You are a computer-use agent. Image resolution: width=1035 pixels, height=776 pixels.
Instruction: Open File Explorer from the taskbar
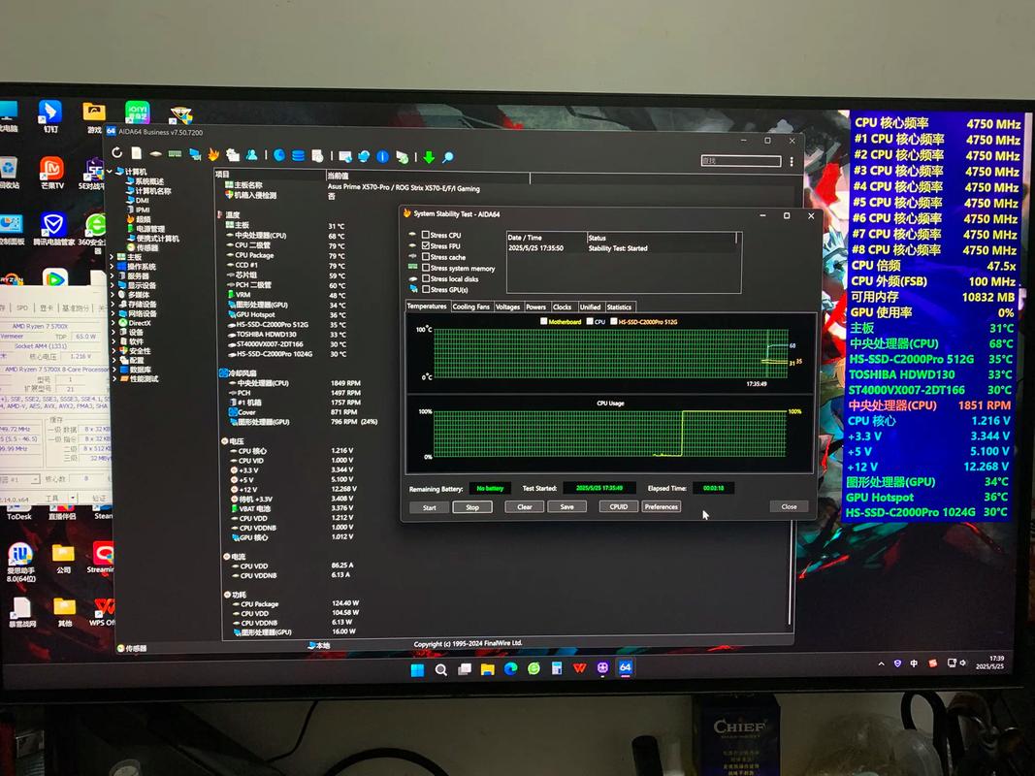point(488,669)
